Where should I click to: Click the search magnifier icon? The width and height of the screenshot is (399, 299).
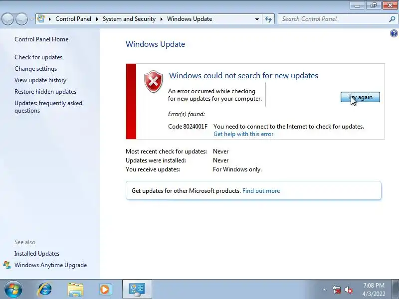pyautogui.click(x=392, y=19)
